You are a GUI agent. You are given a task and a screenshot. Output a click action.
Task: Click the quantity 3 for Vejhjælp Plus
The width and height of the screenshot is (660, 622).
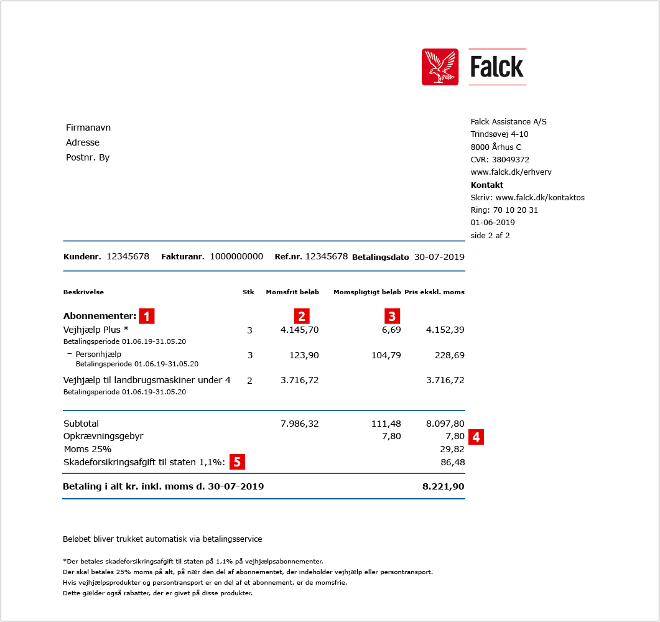(249, 330)
